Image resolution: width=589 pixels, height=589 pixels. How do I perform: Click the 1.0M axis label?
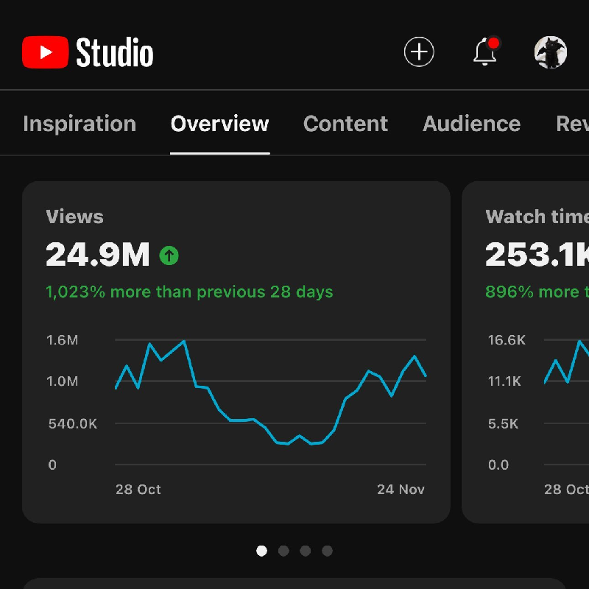pos(63,381)
